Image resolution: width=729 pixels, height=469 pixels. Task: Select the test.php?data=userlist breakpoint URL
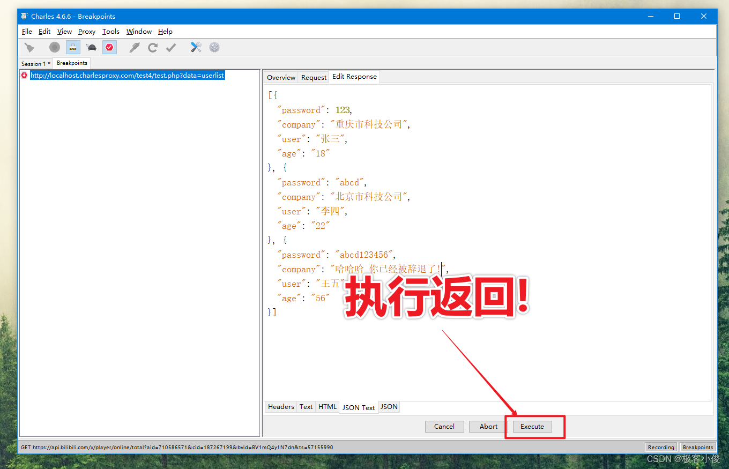point(127,76)
